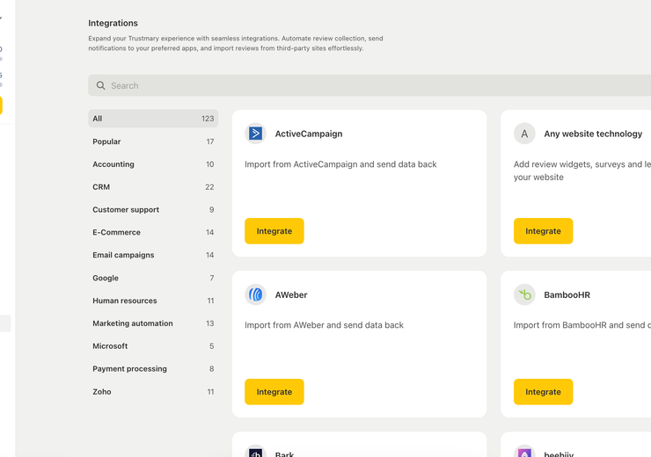Integrate AWeber
Screen dimensions: 651x457
(274, 392)
